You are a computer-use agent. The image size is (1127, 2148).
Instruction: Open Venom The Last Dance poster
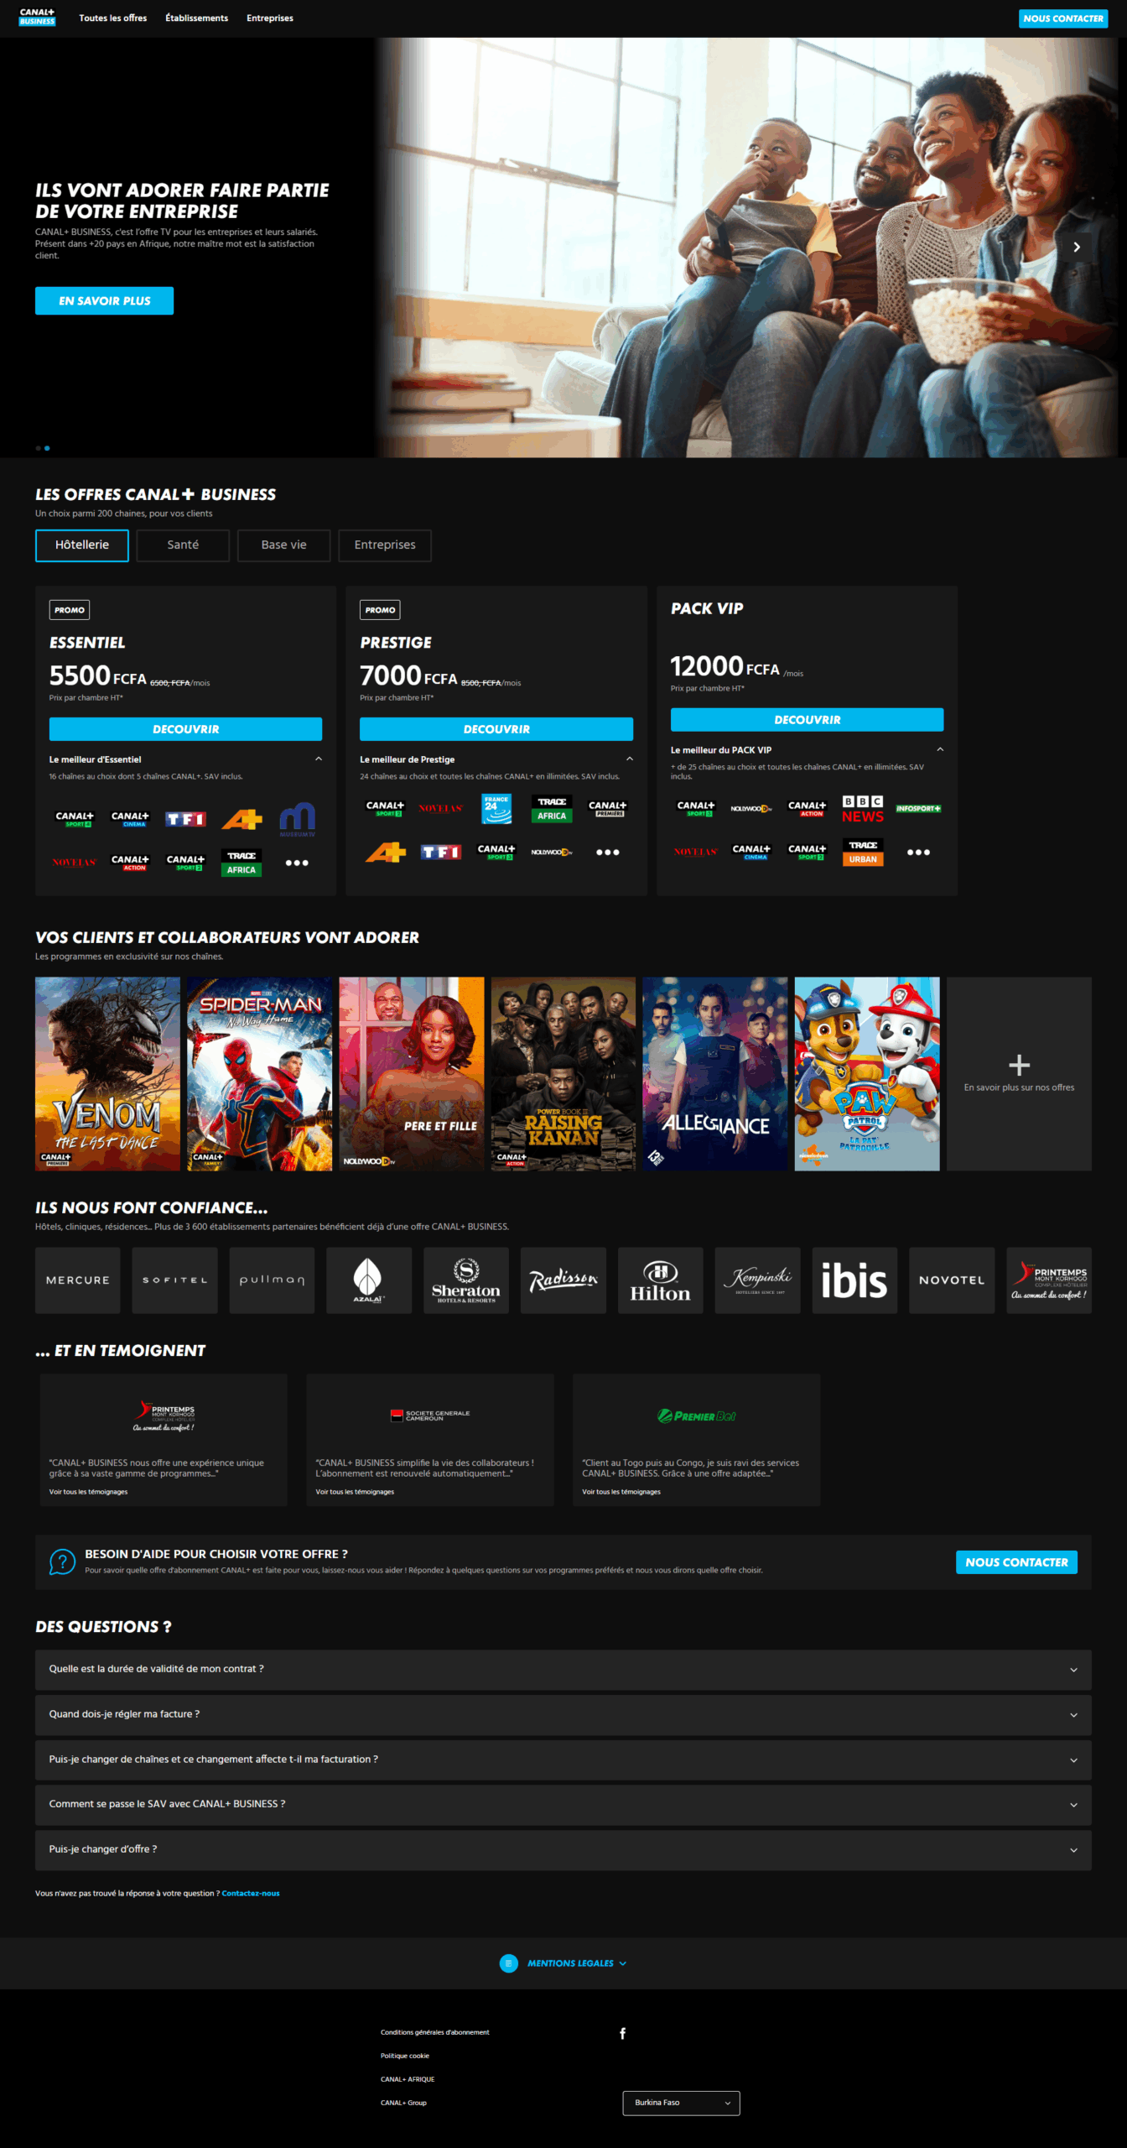[x=107, y=1074]
